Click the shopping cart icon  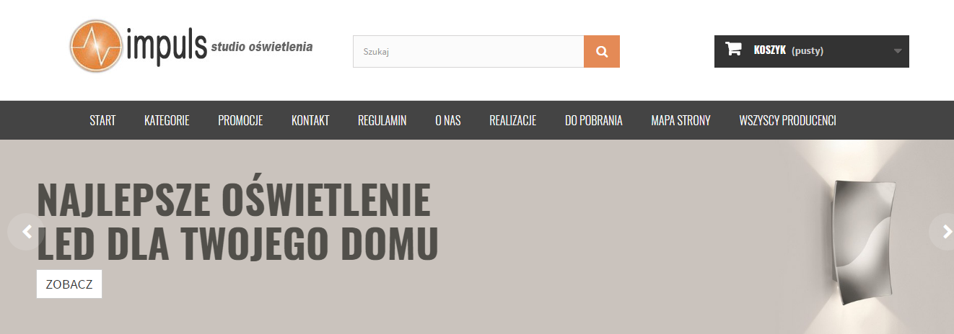(x=733, y=50)
